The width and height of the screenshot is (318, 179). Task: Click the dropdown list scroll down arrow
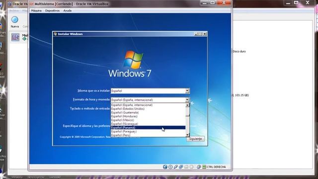point(187,135)
